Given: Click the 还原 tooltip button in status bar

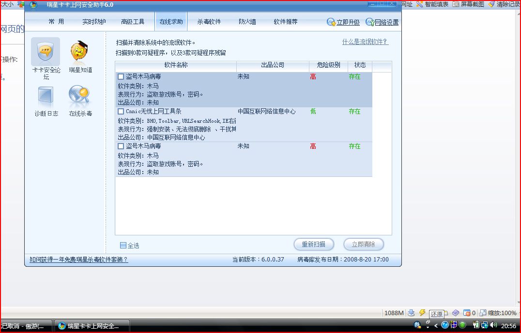Looking at the screenshot, I should click(x=437, y=314).
